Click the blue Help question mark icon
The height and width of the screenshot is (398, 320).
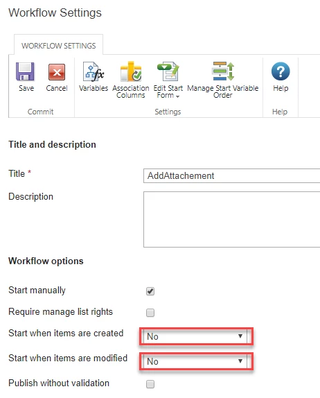(281, 71)
